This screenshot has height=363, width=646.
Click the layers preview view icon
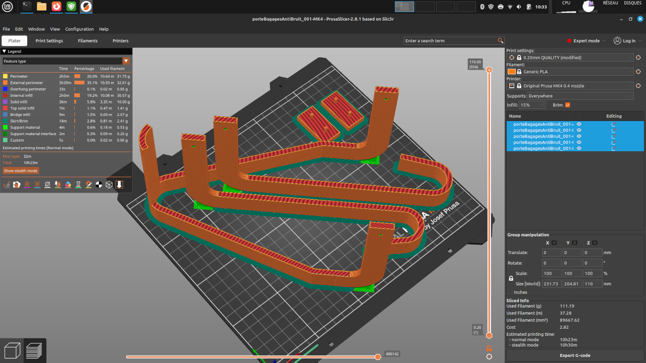tap(34, 350)
